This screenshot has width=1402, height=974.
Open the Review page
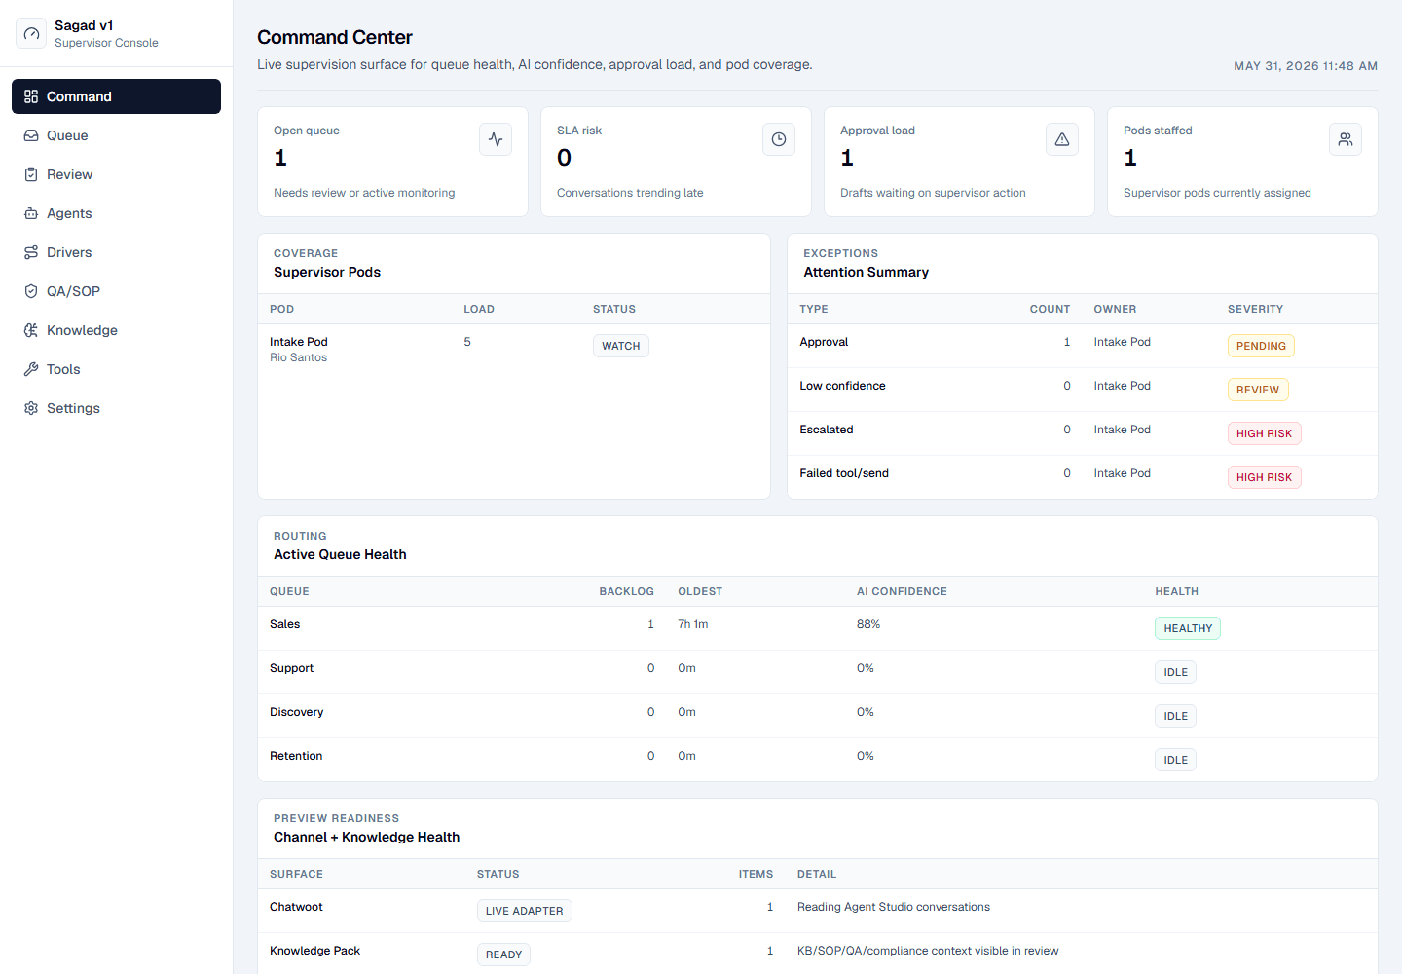tap(116, 174)
